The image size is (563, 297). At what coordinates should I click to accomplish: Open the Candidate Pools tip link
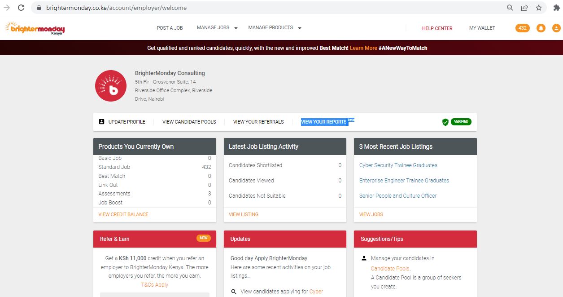(x=390, y=269)
